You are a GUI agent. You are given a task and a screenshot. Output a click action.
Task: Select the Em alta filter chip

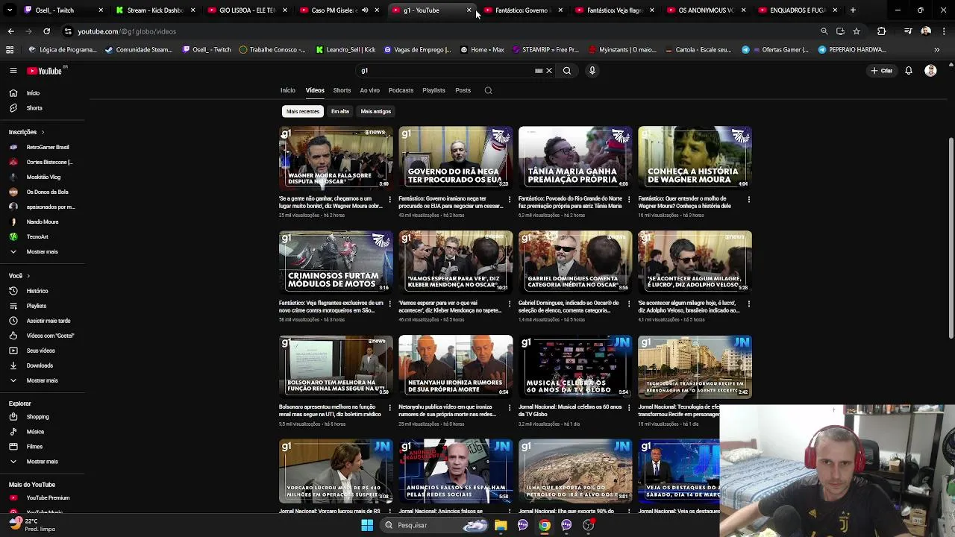tap(340, 111)
